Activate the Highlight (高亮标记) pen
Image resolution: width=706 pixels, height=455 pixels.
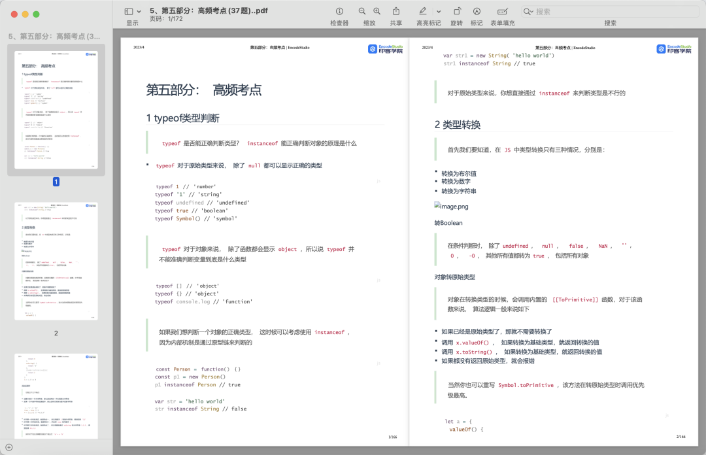tap(423, 11)
